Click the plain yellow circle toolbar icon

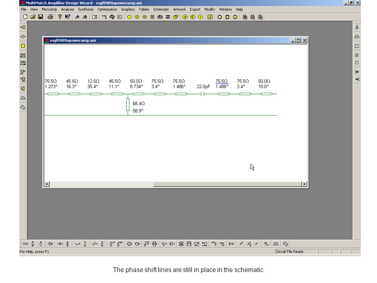pyautogui.click(x=129, y=17)
